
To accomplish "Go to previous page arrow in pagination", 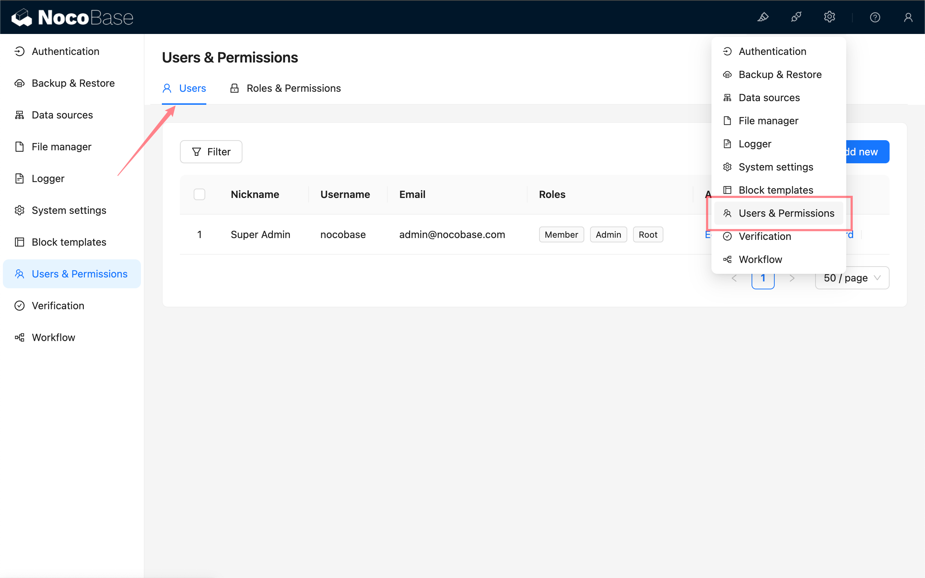I will point(734,278).
